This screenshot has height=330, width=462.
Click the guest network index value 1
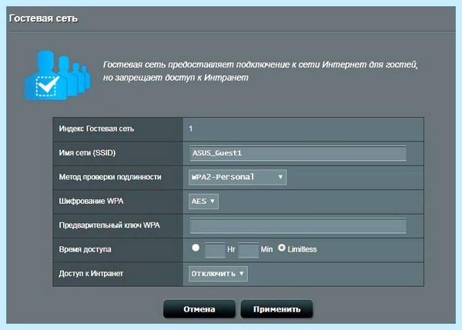coord(191,129)
